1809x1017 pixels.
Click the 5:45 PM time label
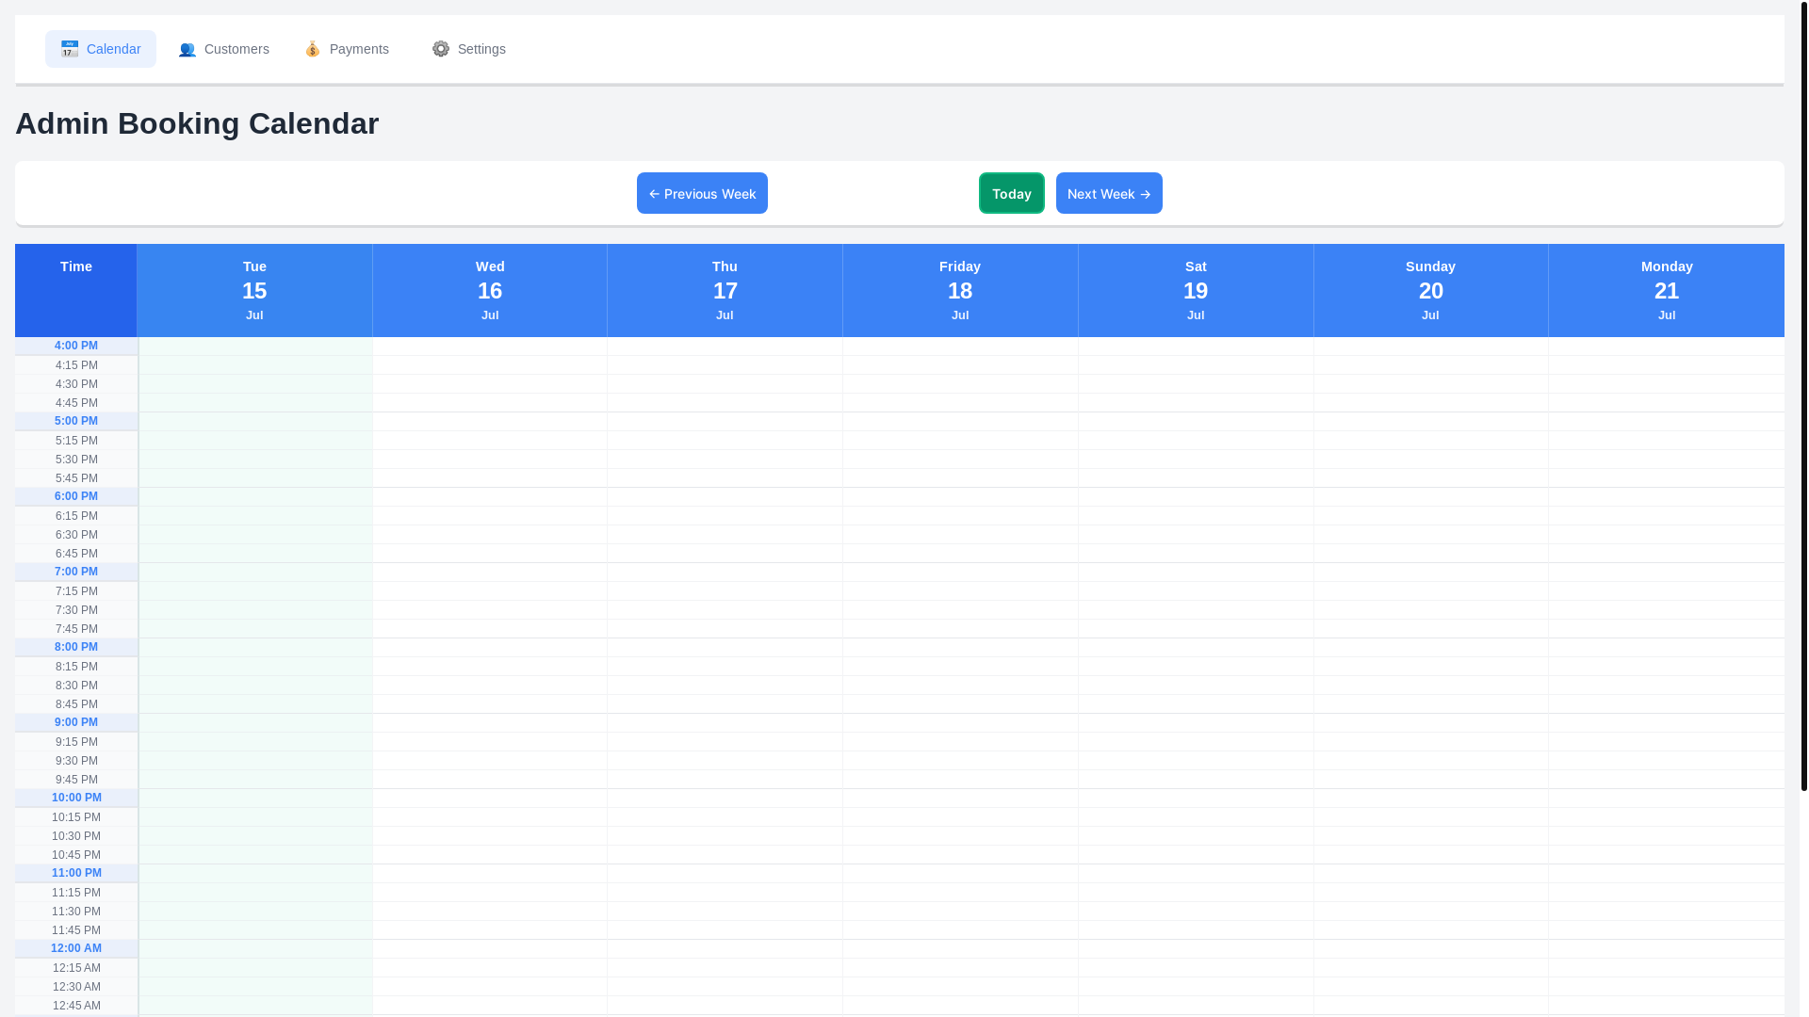click(76, 478)
